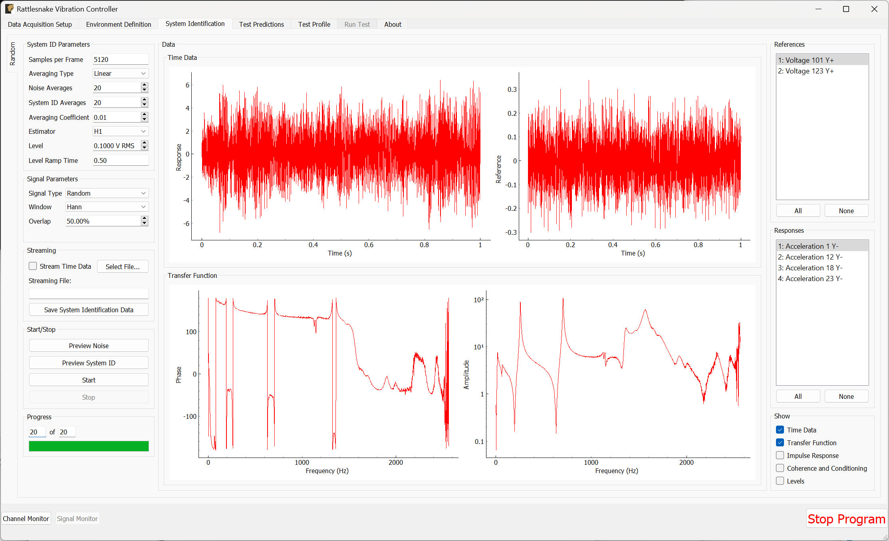This screenshot has height=541, width=889.
Task: Toggle the Levels checkbox
Action: click(780, 481)
